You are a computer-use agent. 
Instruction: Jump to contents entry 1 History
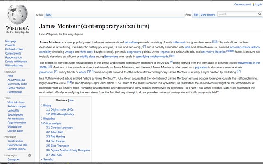coord(46,105)
